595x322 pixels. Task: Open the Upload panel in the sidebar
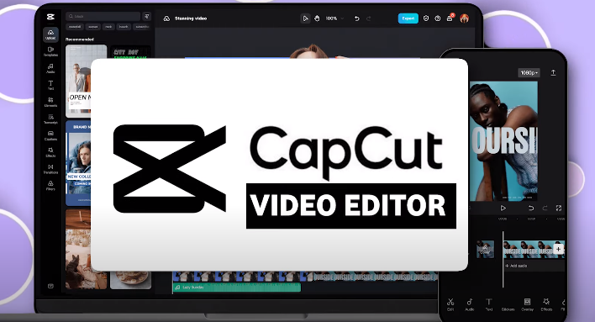coord(50,34)
